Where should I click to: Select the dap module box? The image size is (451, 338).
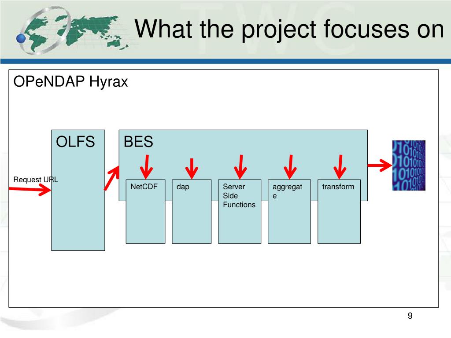192,212
